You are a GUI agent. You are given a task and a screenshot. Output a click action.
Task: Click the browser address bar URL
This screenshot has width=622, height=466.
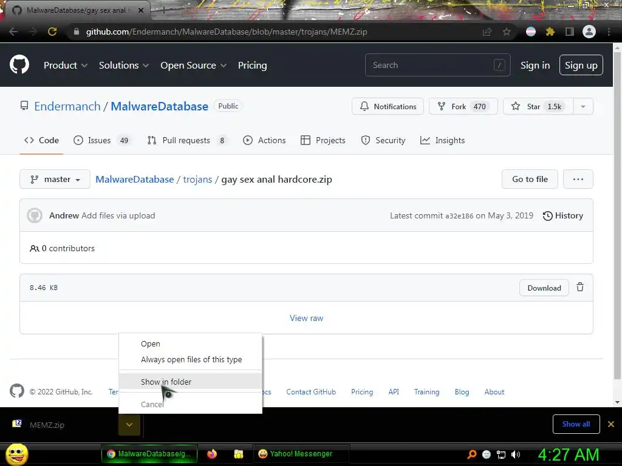[227, 32]
